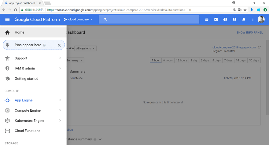The width and height of the screenshot is (269, 145).
Task: Collapse the Instance summary section chevron
Action: [100, 139]
